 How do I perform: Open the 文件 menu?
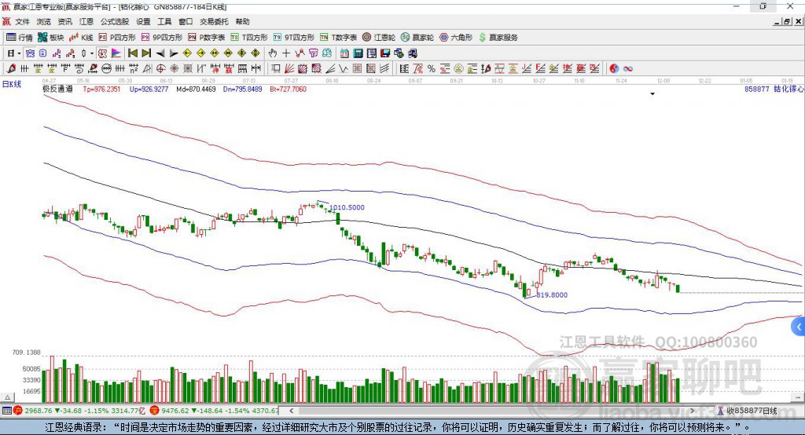[x=22, y=21]
